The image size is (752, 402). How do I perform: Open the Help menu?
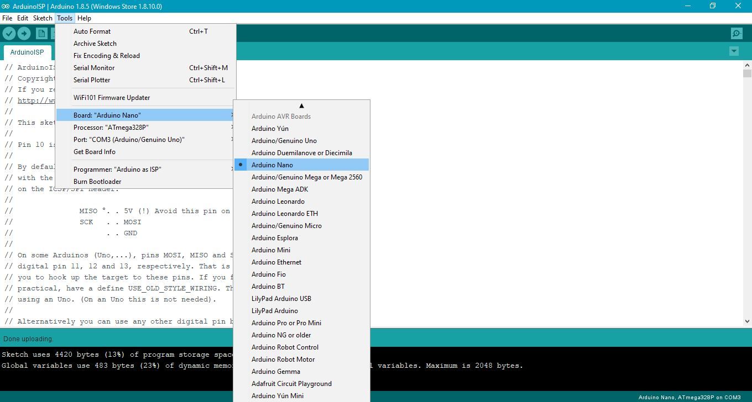pos(84,18)
